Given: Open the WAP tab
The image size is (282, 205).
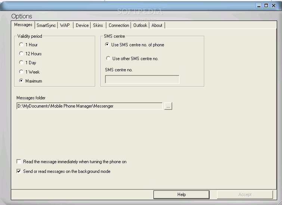Looking at the screenshot, I should 65,25.
